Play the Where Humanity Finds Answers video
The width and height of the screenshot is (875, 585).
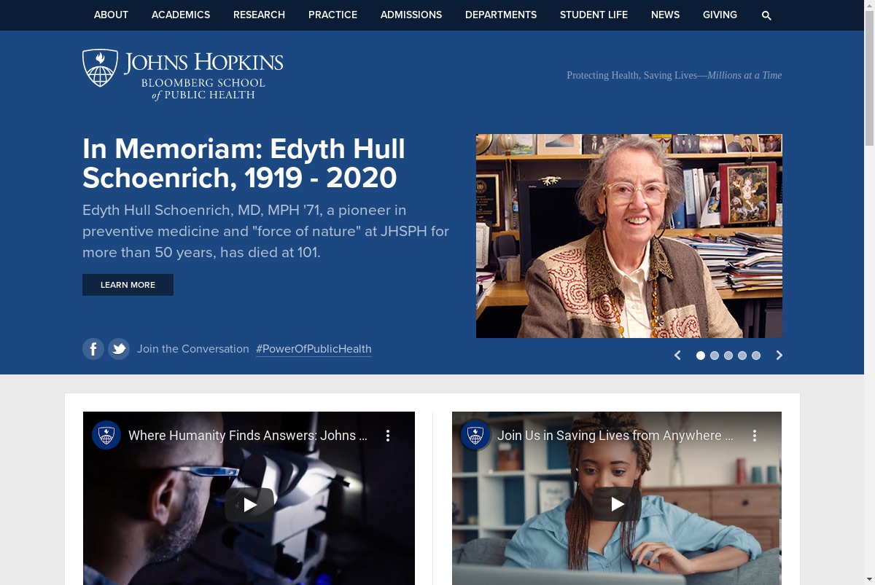249,504
